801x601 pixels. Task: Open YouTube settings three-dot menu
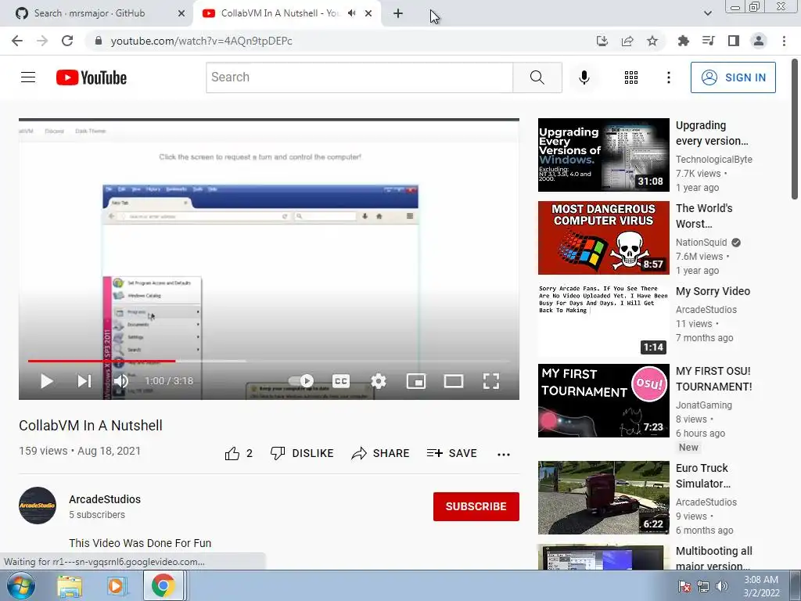click(668, 77)
